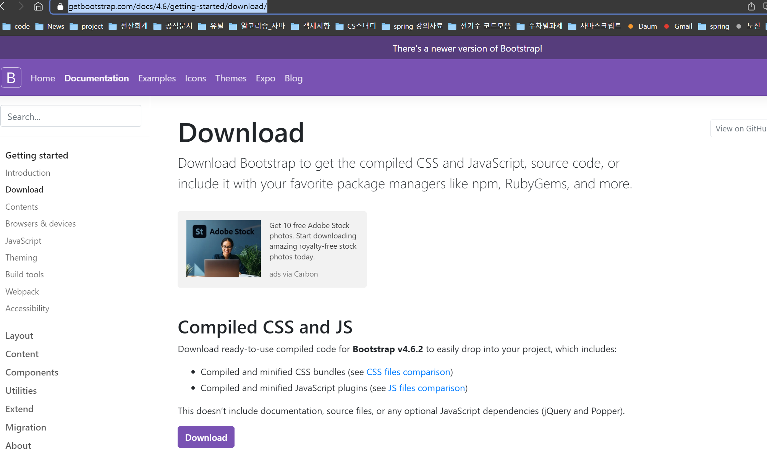Click the purple Download button
Image resolution: width=767 pixels, height=471 pixels.
206,437
